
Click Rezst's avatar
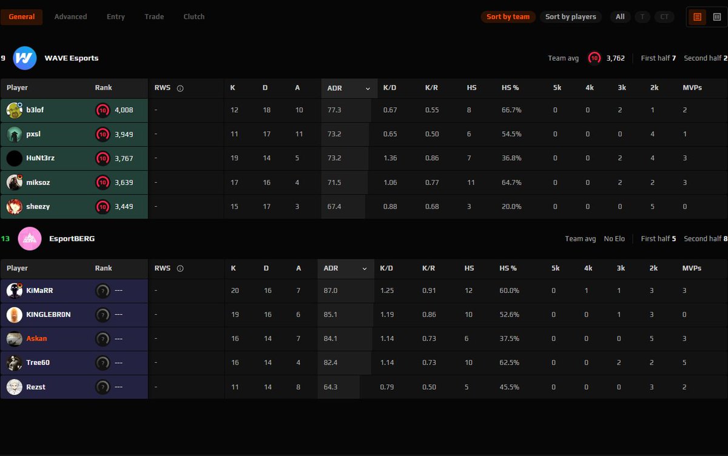tap(15, 387)
